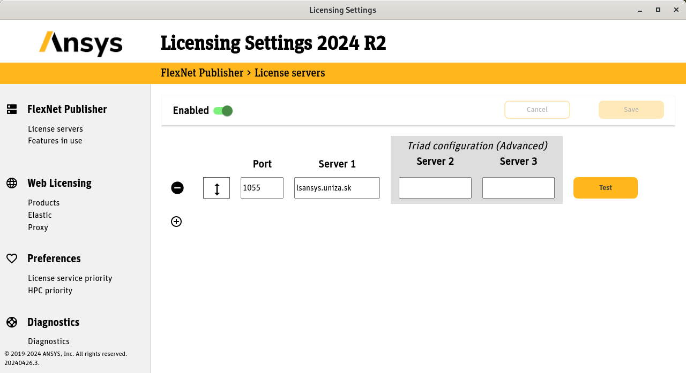The image size is (686, 373).
Task: Open License service priority preferences
Action: point(70,278)
